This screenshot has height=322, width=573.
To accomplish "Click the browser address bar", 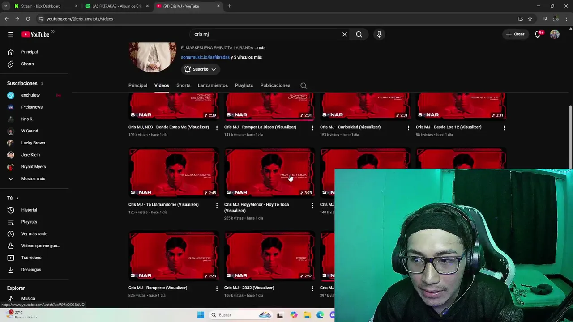I will pos(278,19).
